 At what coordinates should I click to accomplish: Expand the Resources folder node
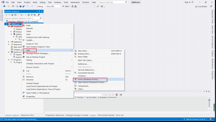pos(9,44)
